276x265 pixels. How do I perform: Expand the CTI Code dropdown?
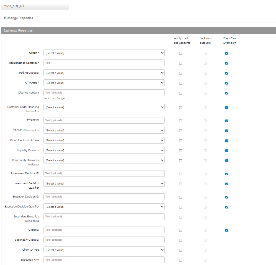click(x=104, y=83)
